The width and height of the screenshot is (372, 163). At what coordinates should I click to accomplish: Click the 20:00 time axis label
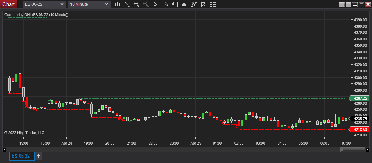point(110,143)
